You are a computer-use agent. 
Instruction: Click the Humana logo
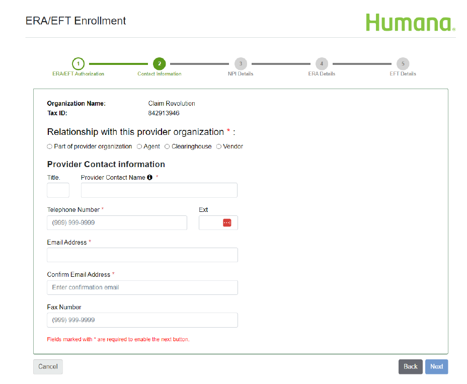(x=409, y=22)
